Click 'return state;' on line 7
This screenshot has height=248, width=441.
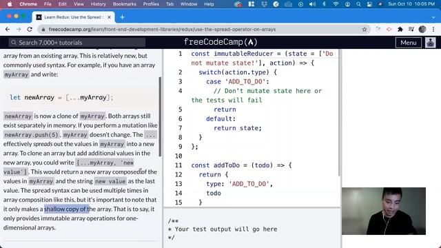click(x=238, y=128)
